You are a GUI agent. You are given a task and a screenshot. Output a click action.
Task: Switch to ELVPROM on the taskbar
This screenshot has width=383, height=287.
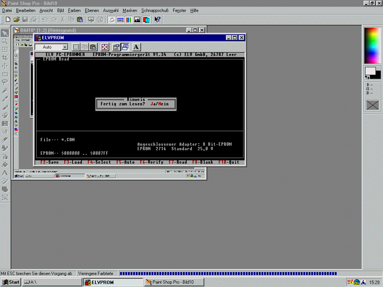click(113, 282)
